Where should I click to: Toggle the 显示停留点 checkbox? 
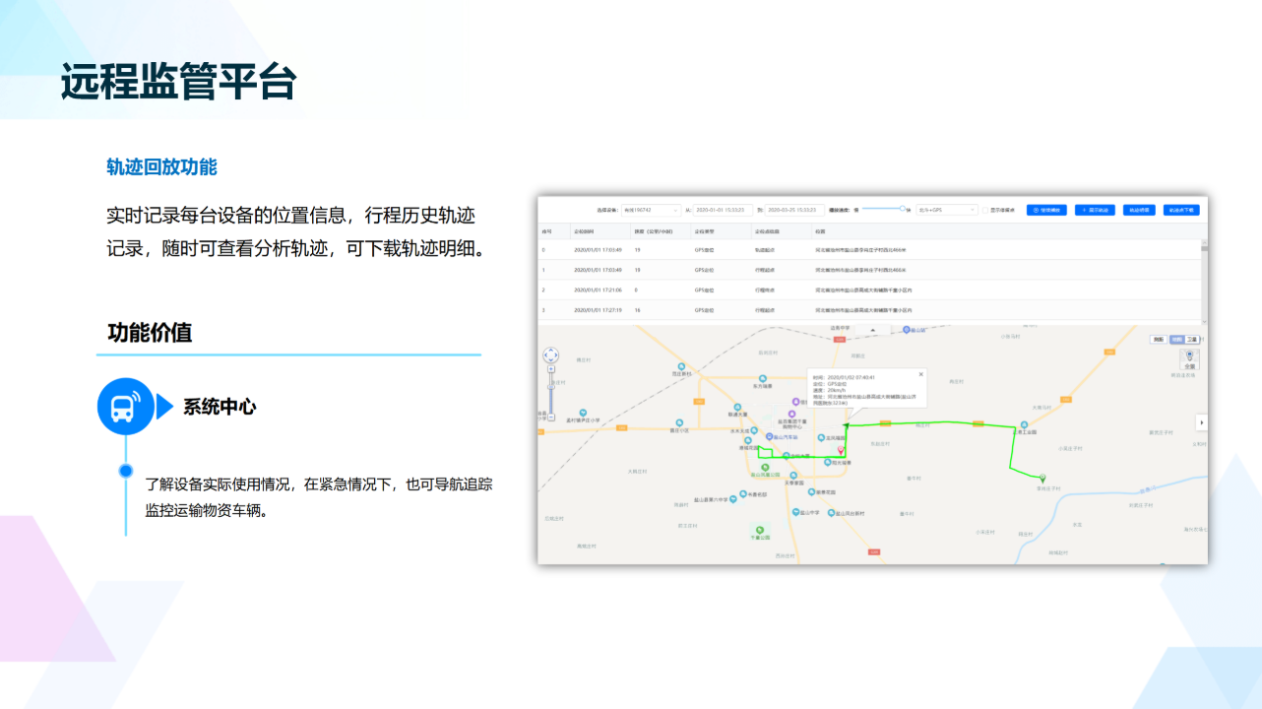985,210
